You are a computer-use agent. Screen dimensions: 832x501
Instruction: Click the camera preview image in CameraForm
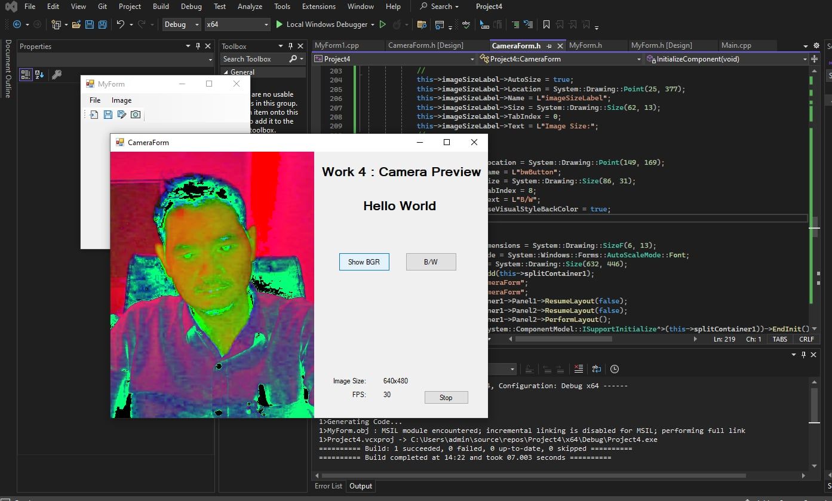212,285
